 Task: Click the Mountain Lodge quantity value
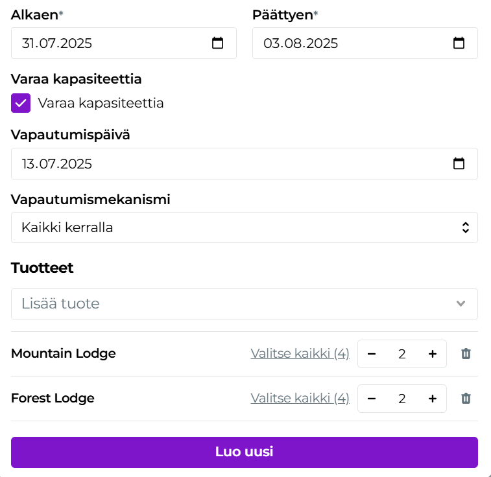click(x=402, y=354)
